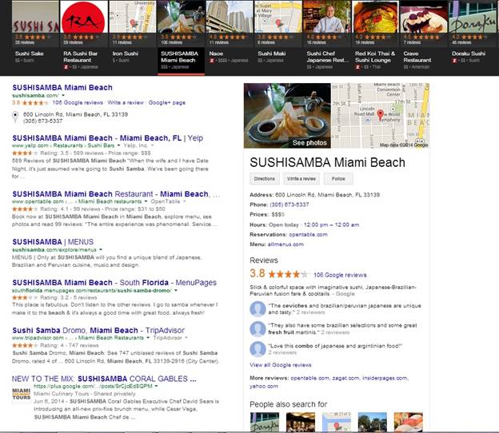Open SUSHISAMBA | MENUS result

pos(53,241)
